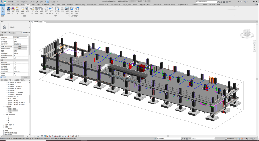Viewport: 259px width, 141px height.
Task: Open the File (文件) tab
Action: point(2,5)
